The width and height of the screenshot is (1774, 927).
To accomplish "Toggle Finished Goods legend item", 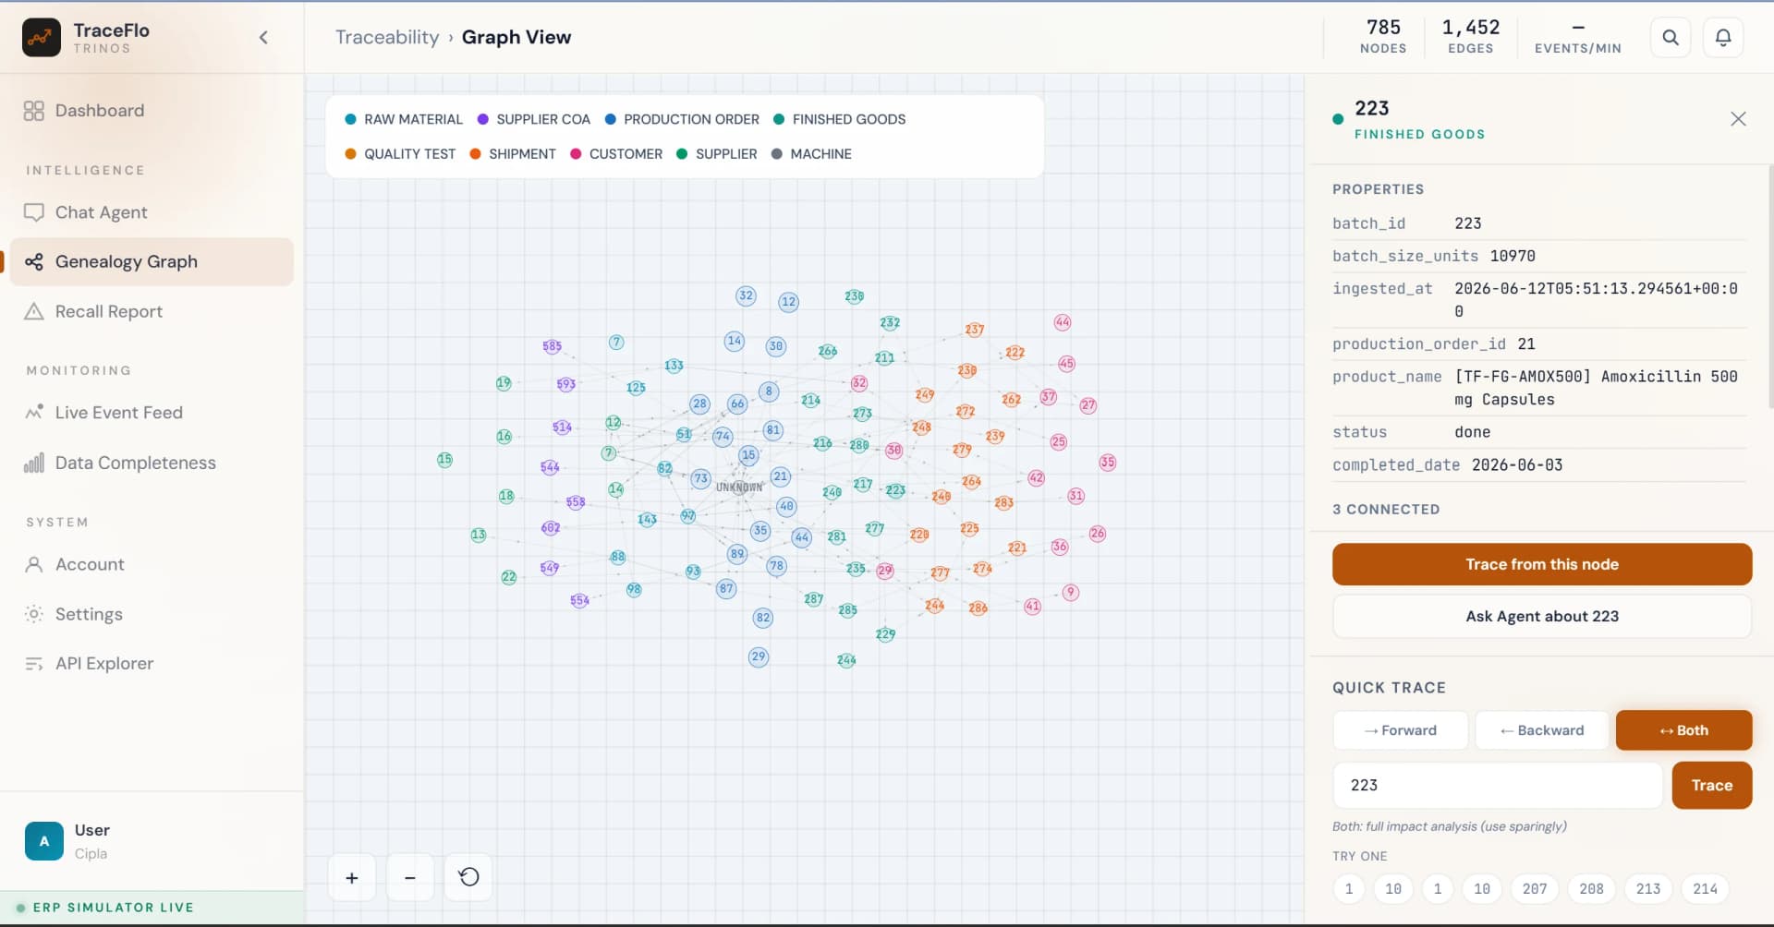I will coord(839,119).
